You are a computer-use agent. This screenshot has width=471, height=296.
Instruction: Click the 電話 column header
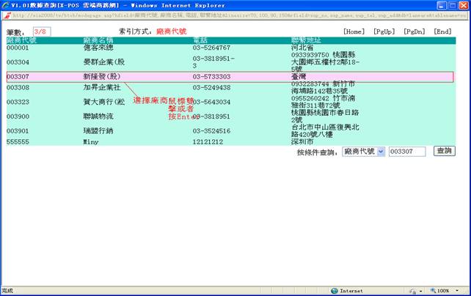tap(200, 40)
